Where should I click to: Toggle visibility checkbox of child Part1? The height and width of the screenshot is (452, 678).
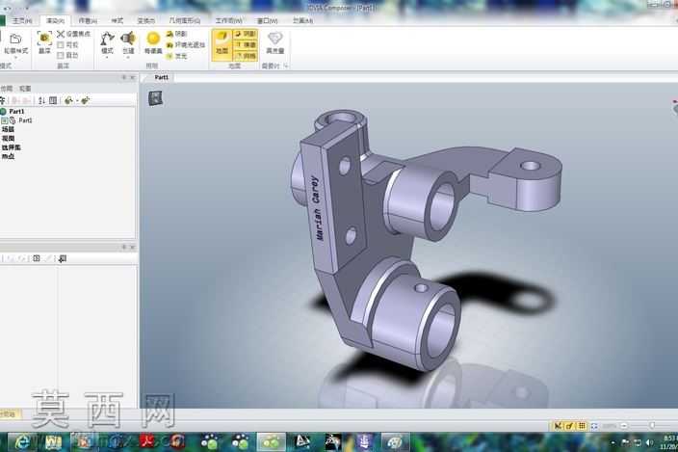coord(4,120)
